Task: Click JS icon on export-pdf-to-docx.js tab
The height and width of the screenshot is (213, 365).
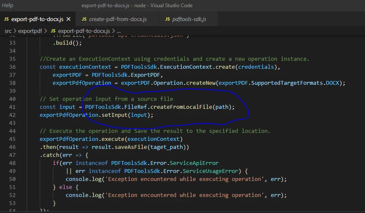Action: (6, 19)
